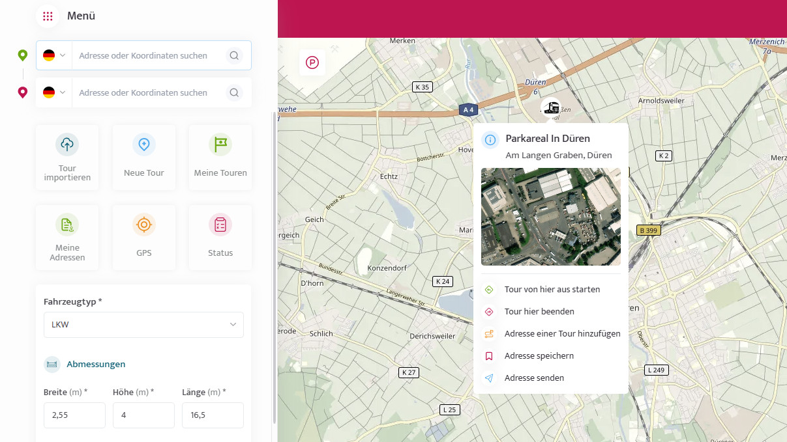Toggle the parking P map button
The image size is (787, 442).
[312, 62]
